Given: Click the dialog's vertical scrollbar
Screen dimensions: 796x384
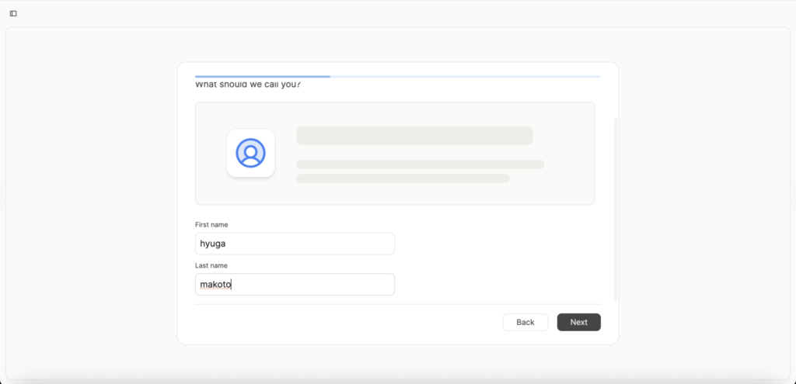Looking at the screenshot, I should [x=616, y=209].
